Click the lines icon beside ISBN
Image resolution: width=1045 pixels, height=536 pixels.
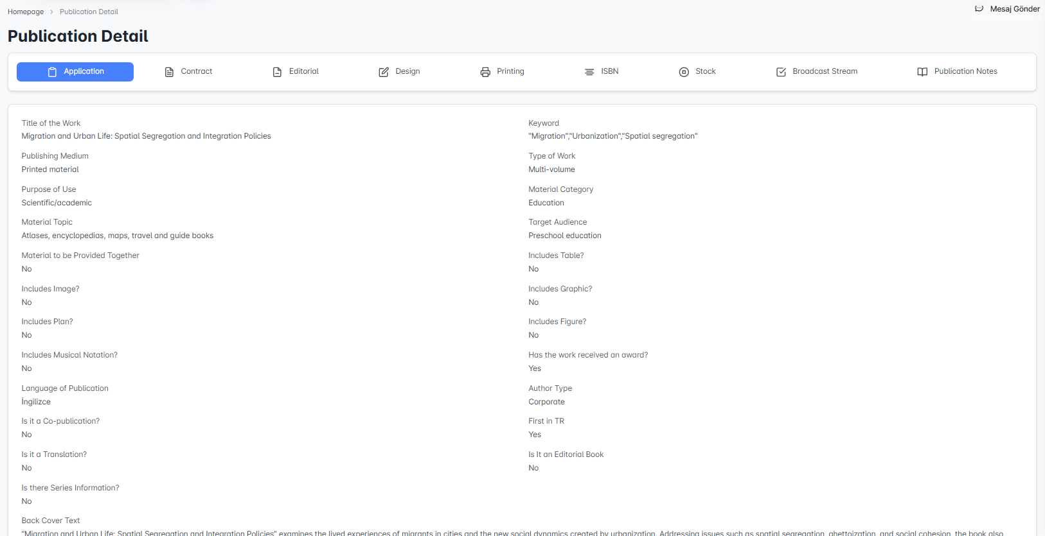pyautogui.click(x=589, y=72)
